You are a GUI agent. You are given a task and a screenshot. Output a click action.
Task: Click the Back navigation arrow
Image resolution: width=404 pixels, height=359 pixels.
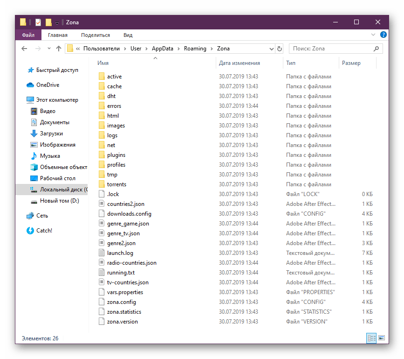click(25, 49)
